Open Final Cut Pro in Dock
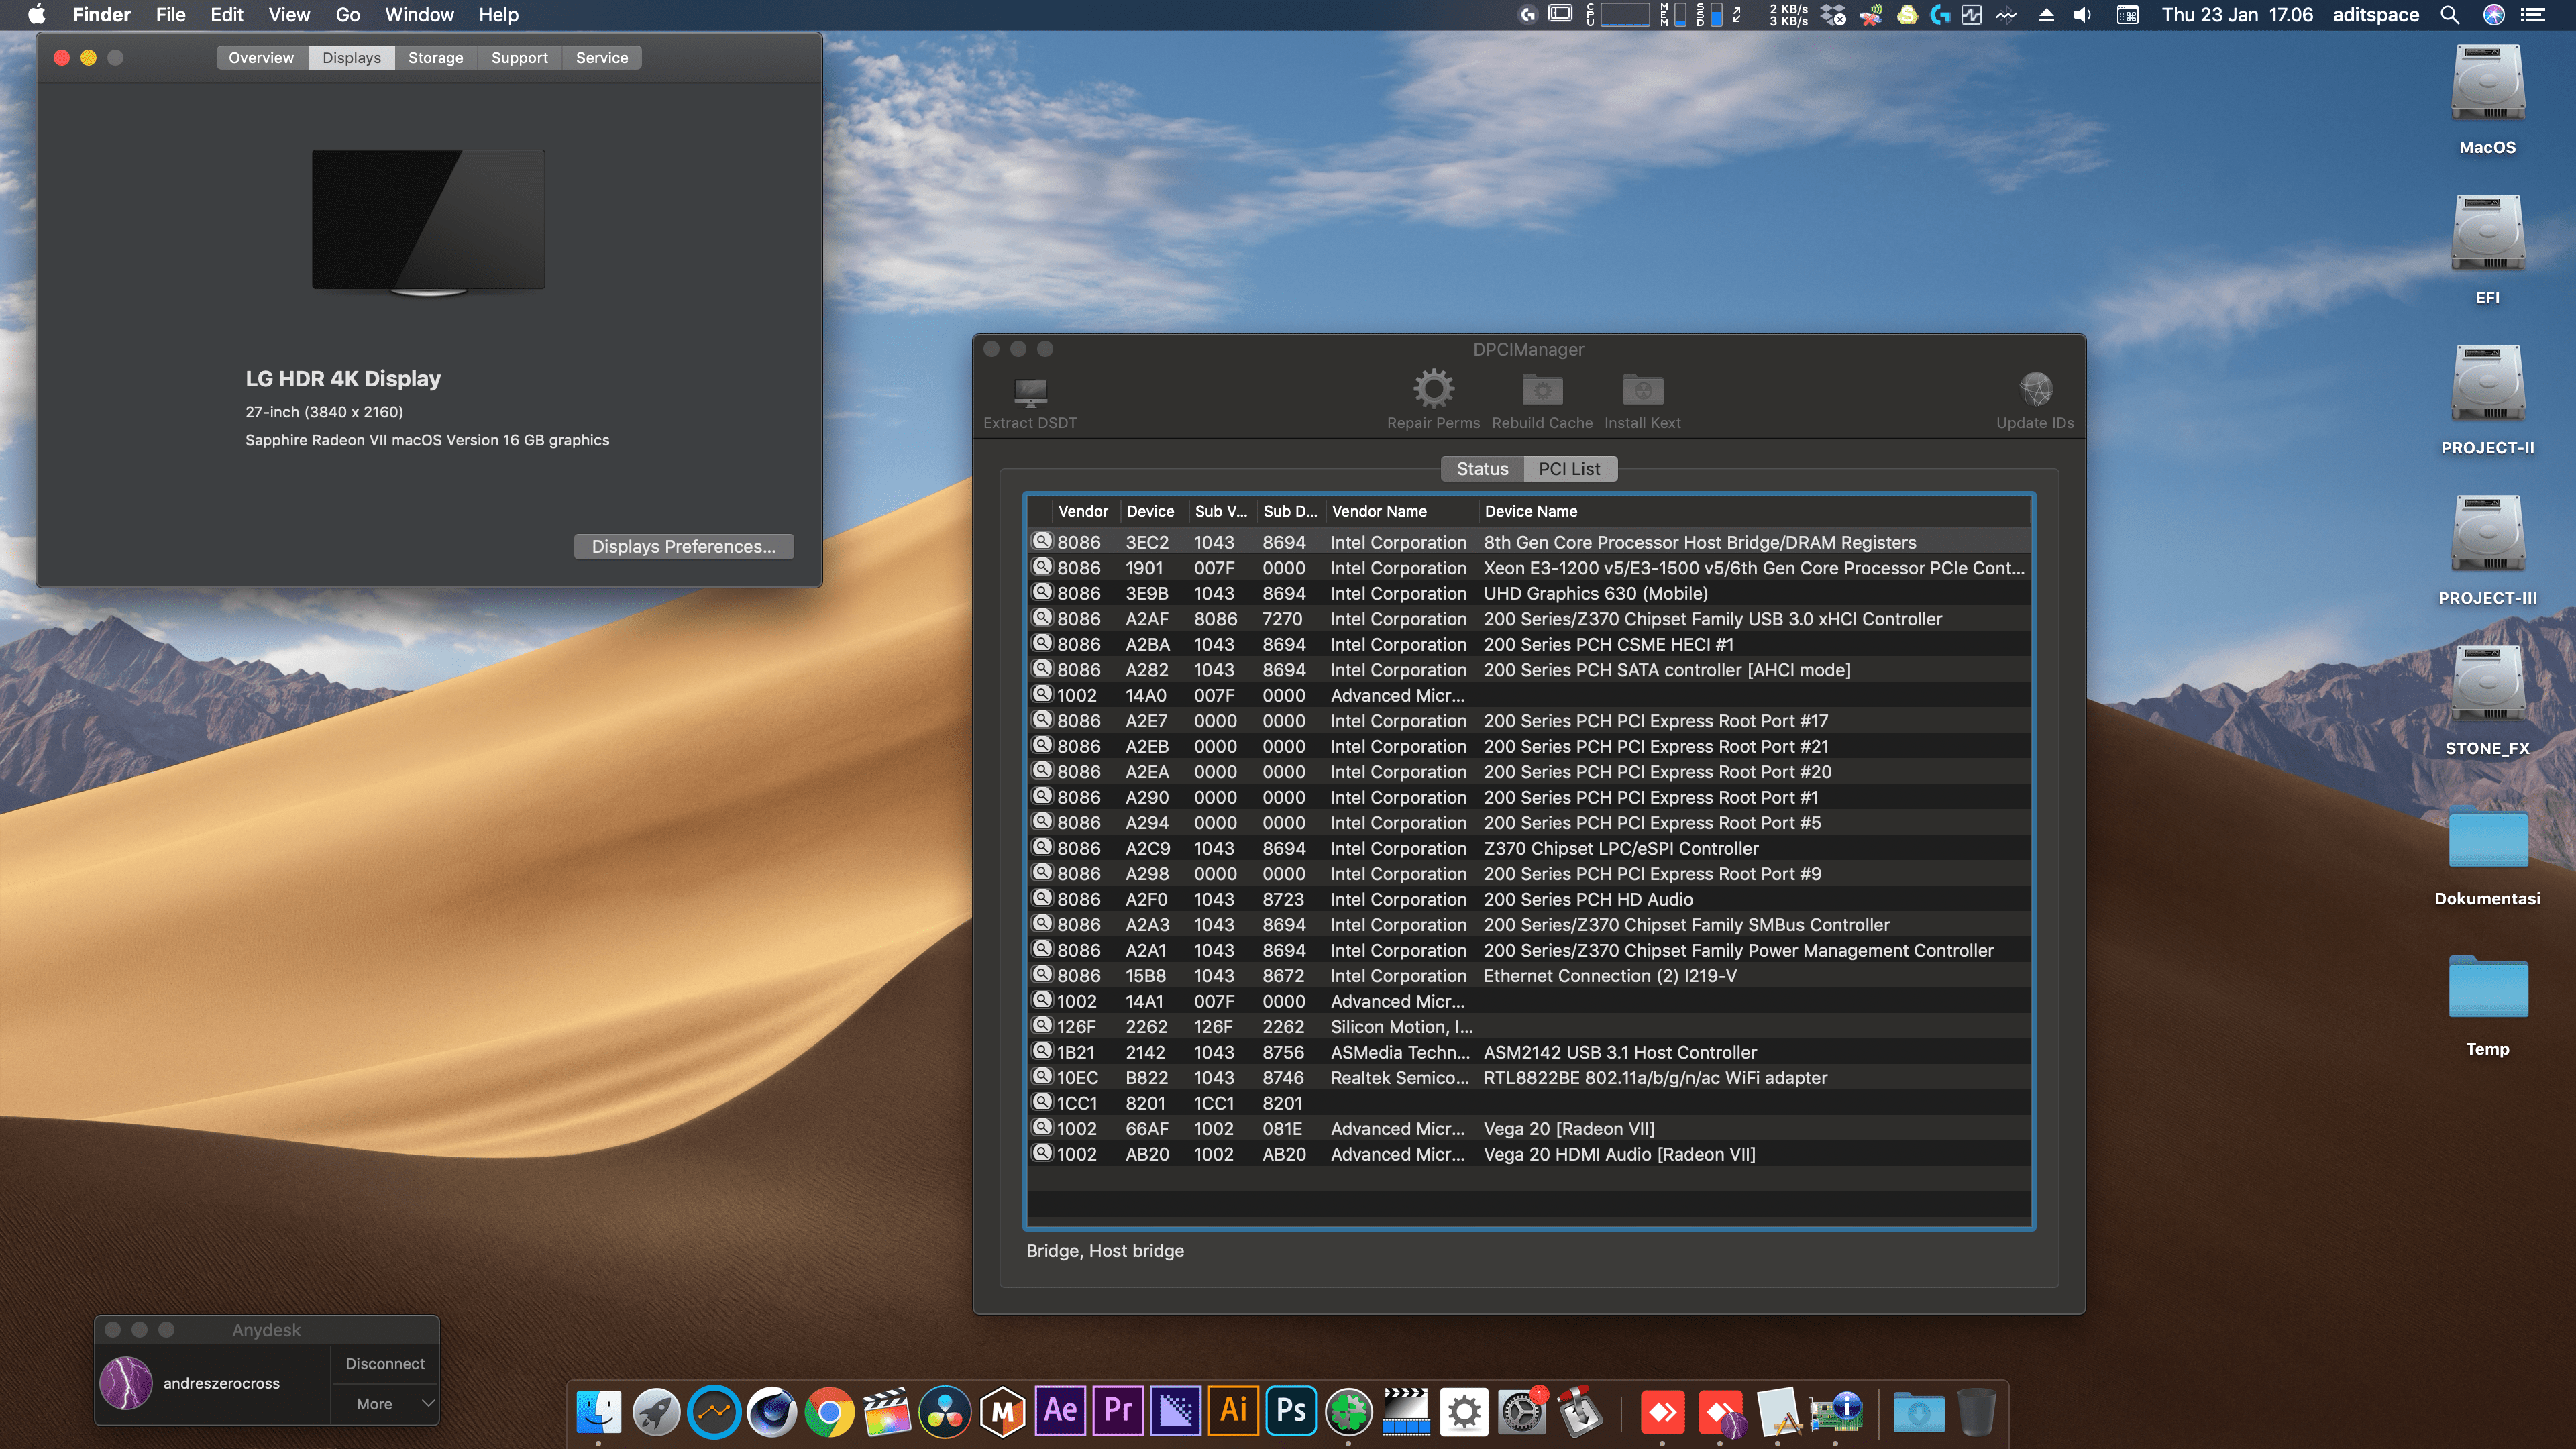This screenshot has width=2576, height=1449. click(x=887, y=1412)
